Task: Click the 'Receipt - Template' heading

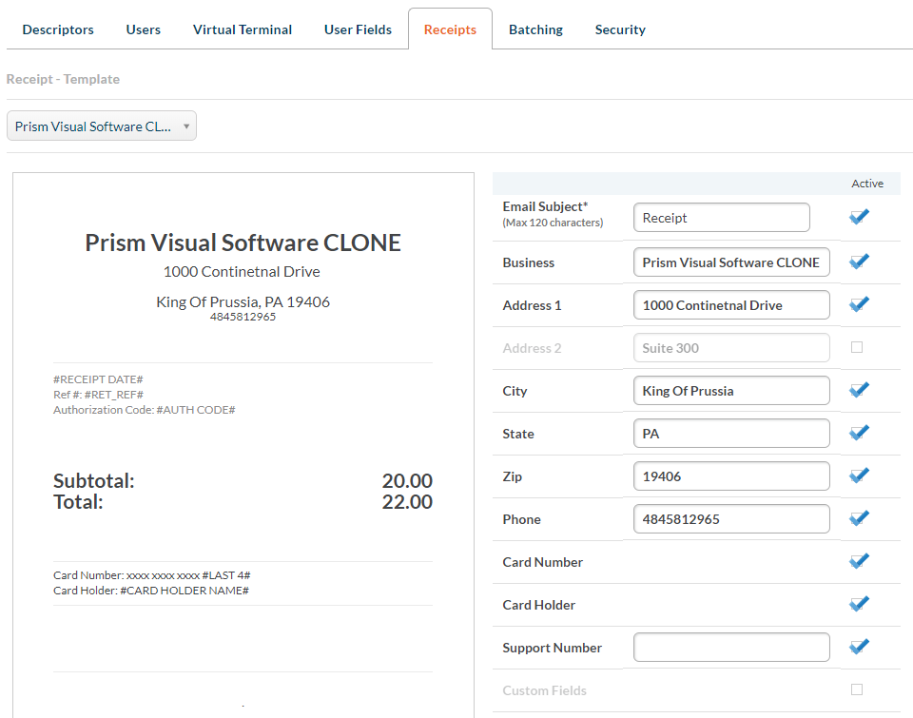Action: coord(63,79)
